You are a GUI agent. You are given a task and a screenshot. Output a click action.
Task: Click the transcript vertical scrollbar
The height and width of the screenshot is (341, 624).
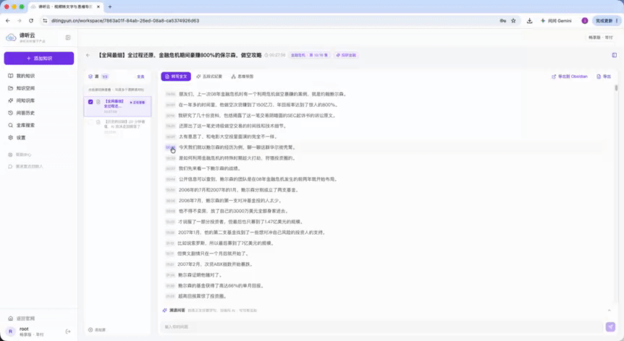(x=616, y=87)
